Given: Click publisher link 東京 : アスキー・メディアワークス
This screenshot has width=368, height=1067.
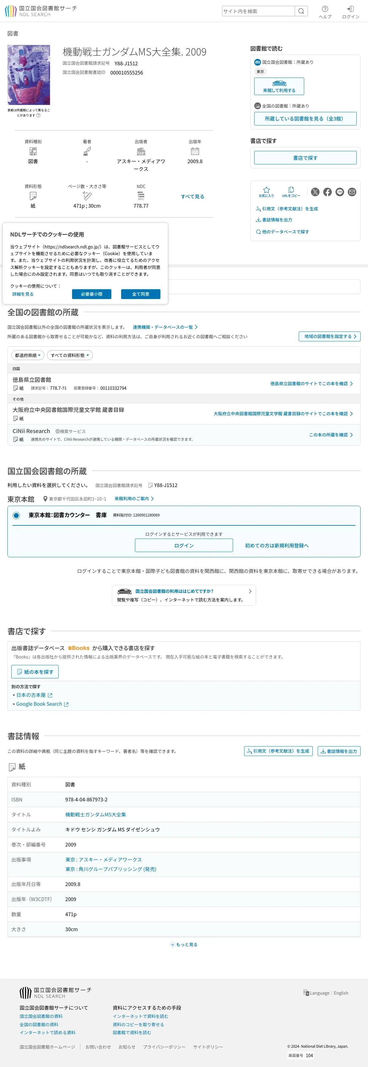Looking at the screenshot, I should tap(103, 859).
